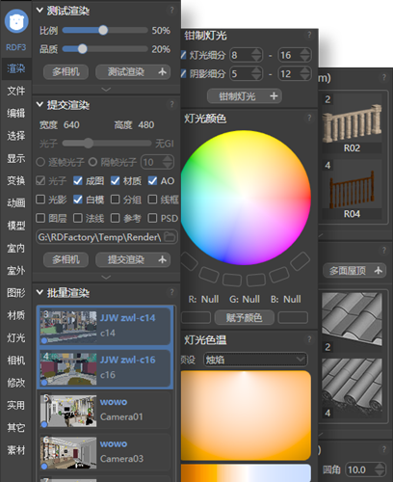Click 灯光细分 maximum value 16 stepper
Screen dimensions: 393x482
(x=305, y=55)
